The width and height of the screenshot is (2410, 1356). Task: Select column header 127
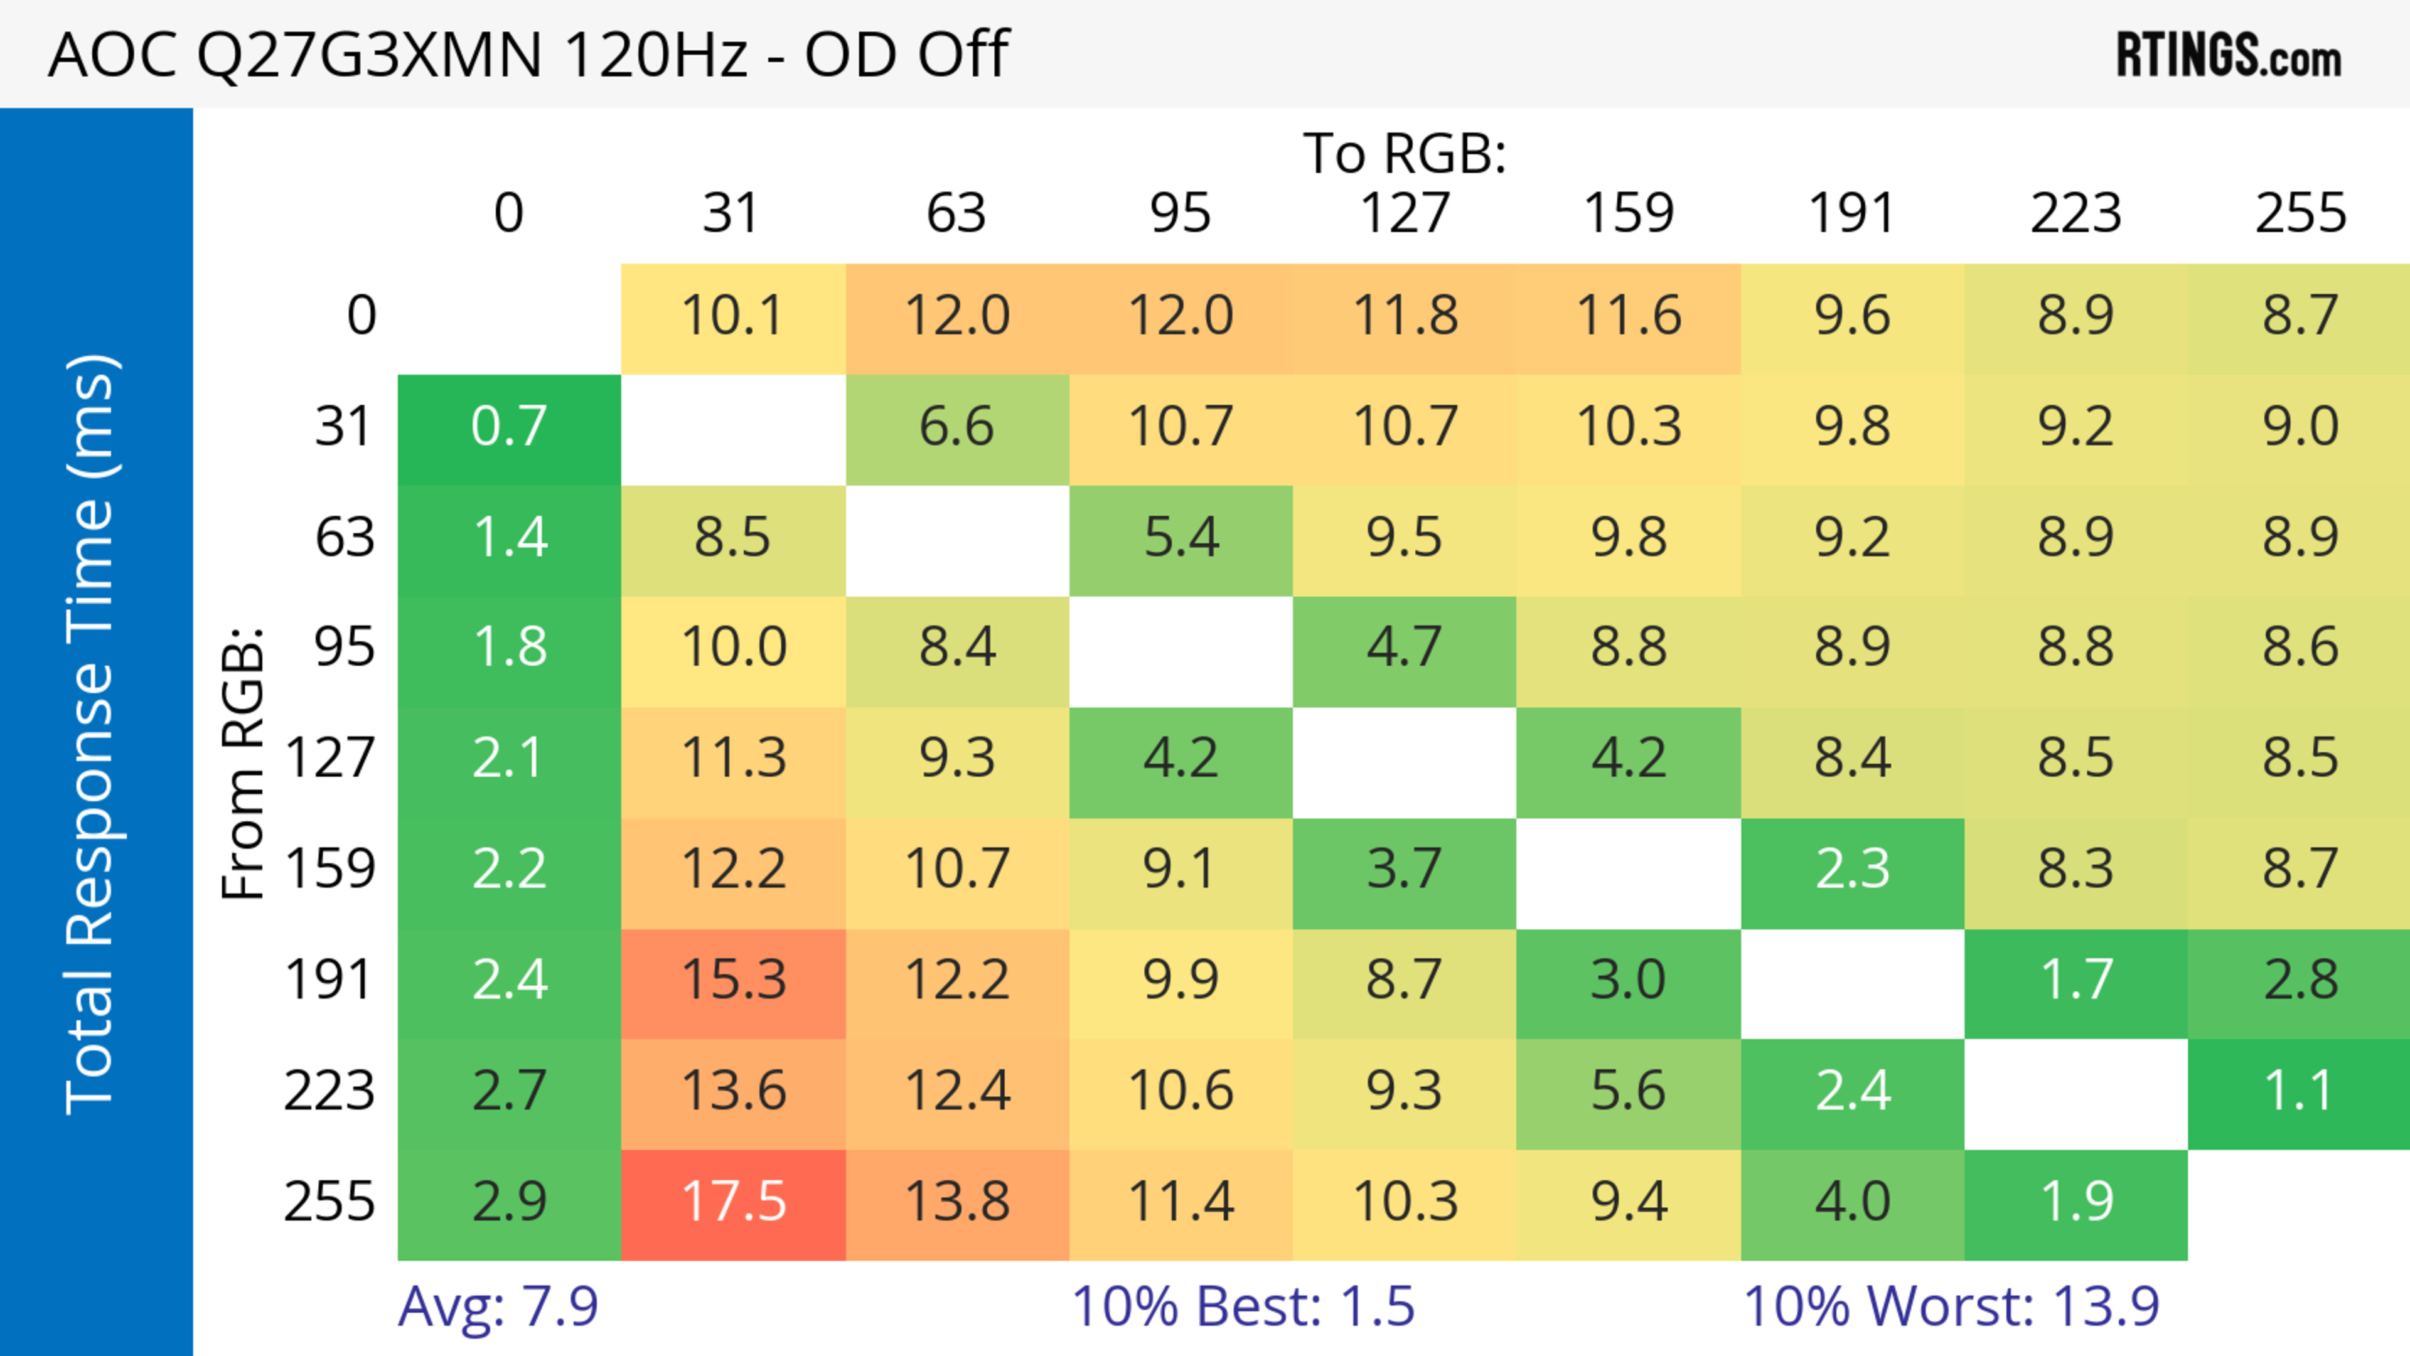pos(1405,213)
